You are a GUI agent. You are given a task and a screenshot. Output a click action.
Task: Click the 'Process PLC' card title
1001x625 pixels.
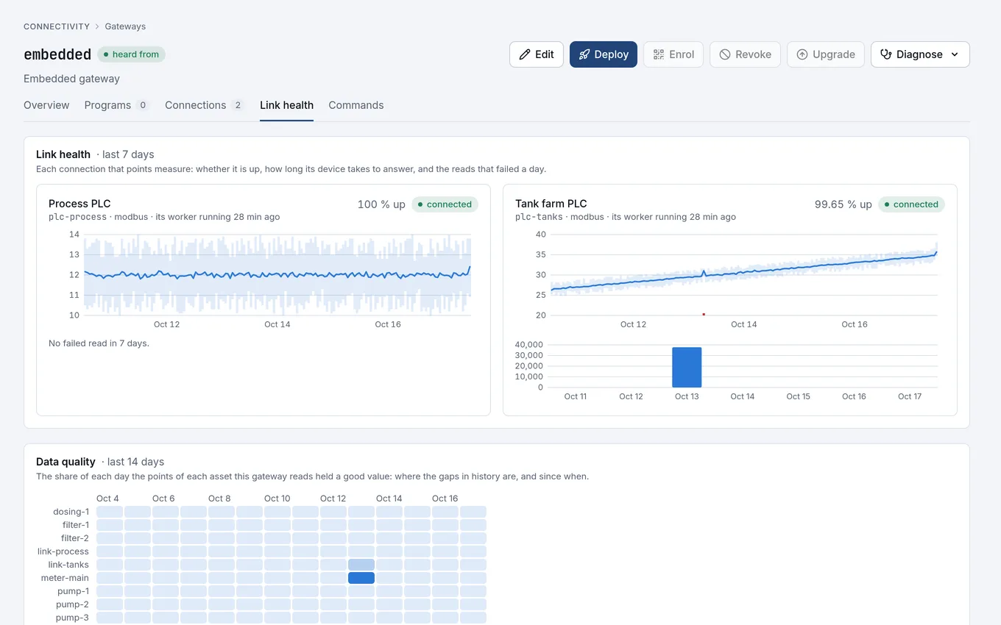79,204
